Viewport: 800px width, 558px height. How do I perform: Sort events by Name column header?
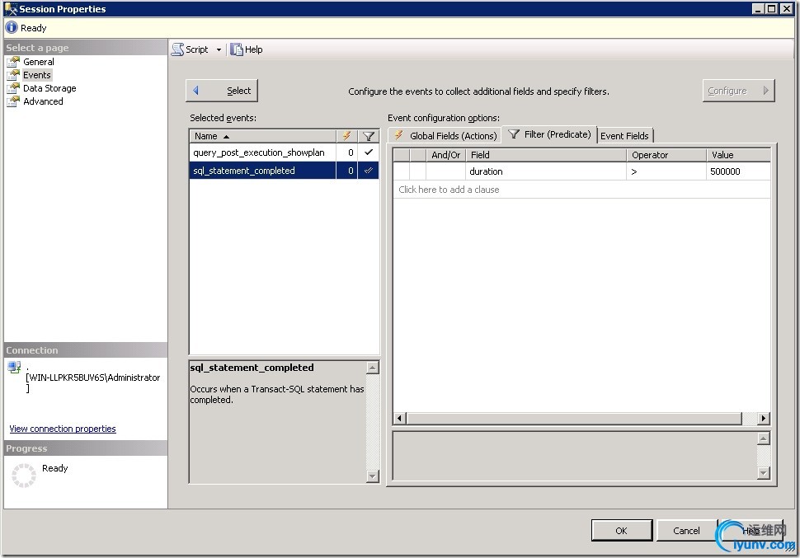click(x=262, y=136)
